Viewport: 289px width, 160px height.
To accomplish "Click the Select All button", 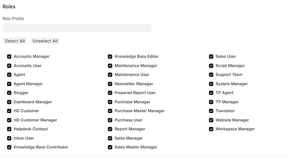I will (15, 41).
